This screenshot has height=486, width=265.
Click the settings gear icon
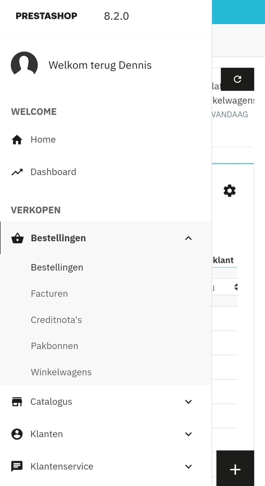[230, 191]
